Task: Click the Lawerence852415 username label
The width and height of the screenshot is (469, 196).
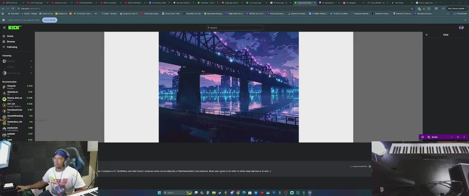Action: (360, 166)
